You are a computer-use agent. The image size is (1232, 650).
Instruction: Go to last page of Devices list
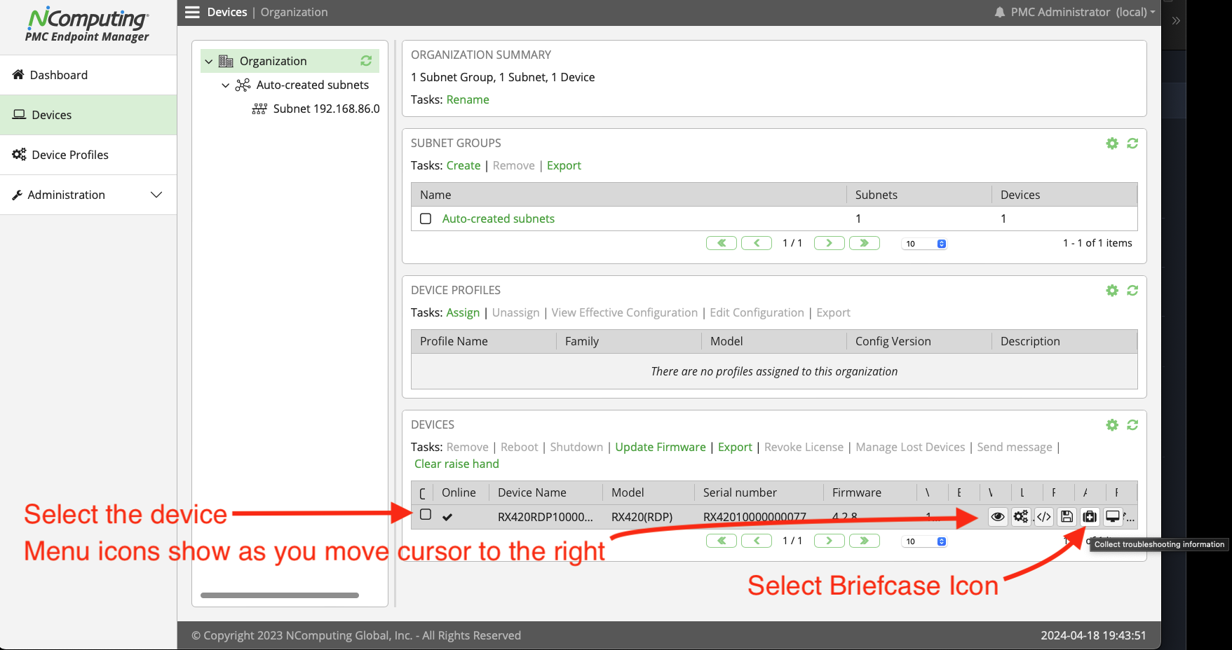click(865, 541)
